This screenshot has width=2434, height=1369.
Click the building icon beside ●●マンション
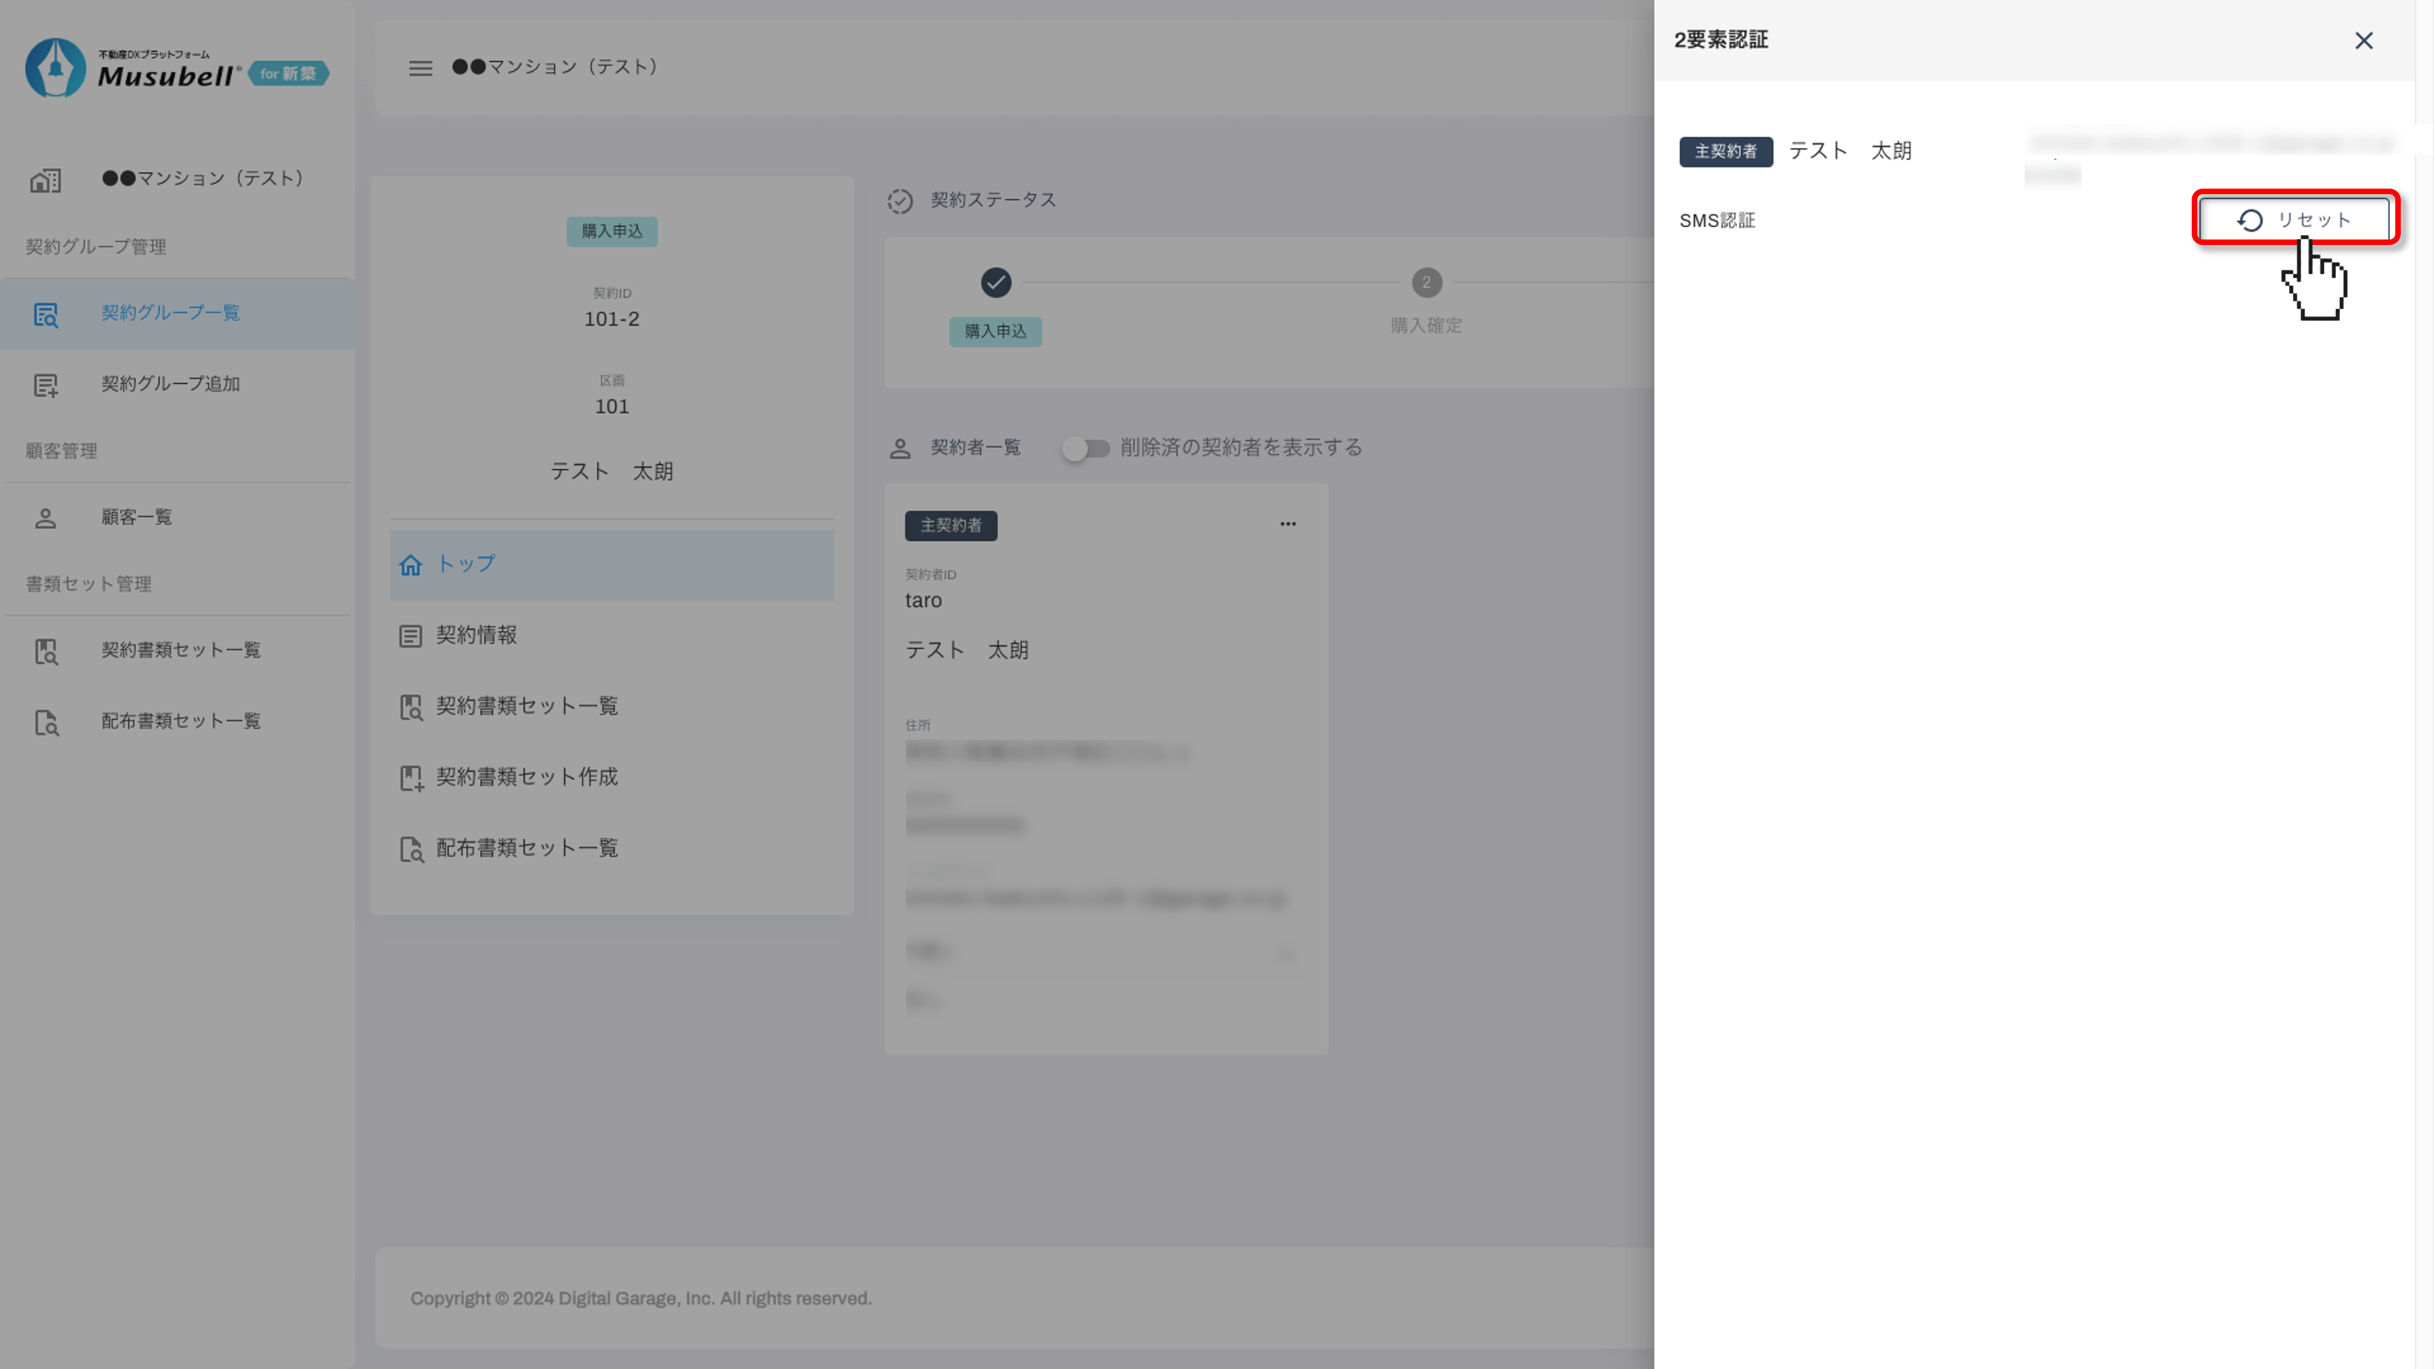click(45, 180)
